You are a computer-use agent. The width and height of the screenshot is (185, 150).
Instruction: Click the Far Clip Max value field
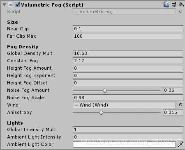pos(128,36)
